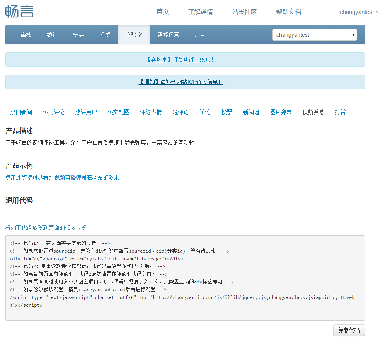
Task: Switch to the 打赏 tab
Action: click(340, 112)
